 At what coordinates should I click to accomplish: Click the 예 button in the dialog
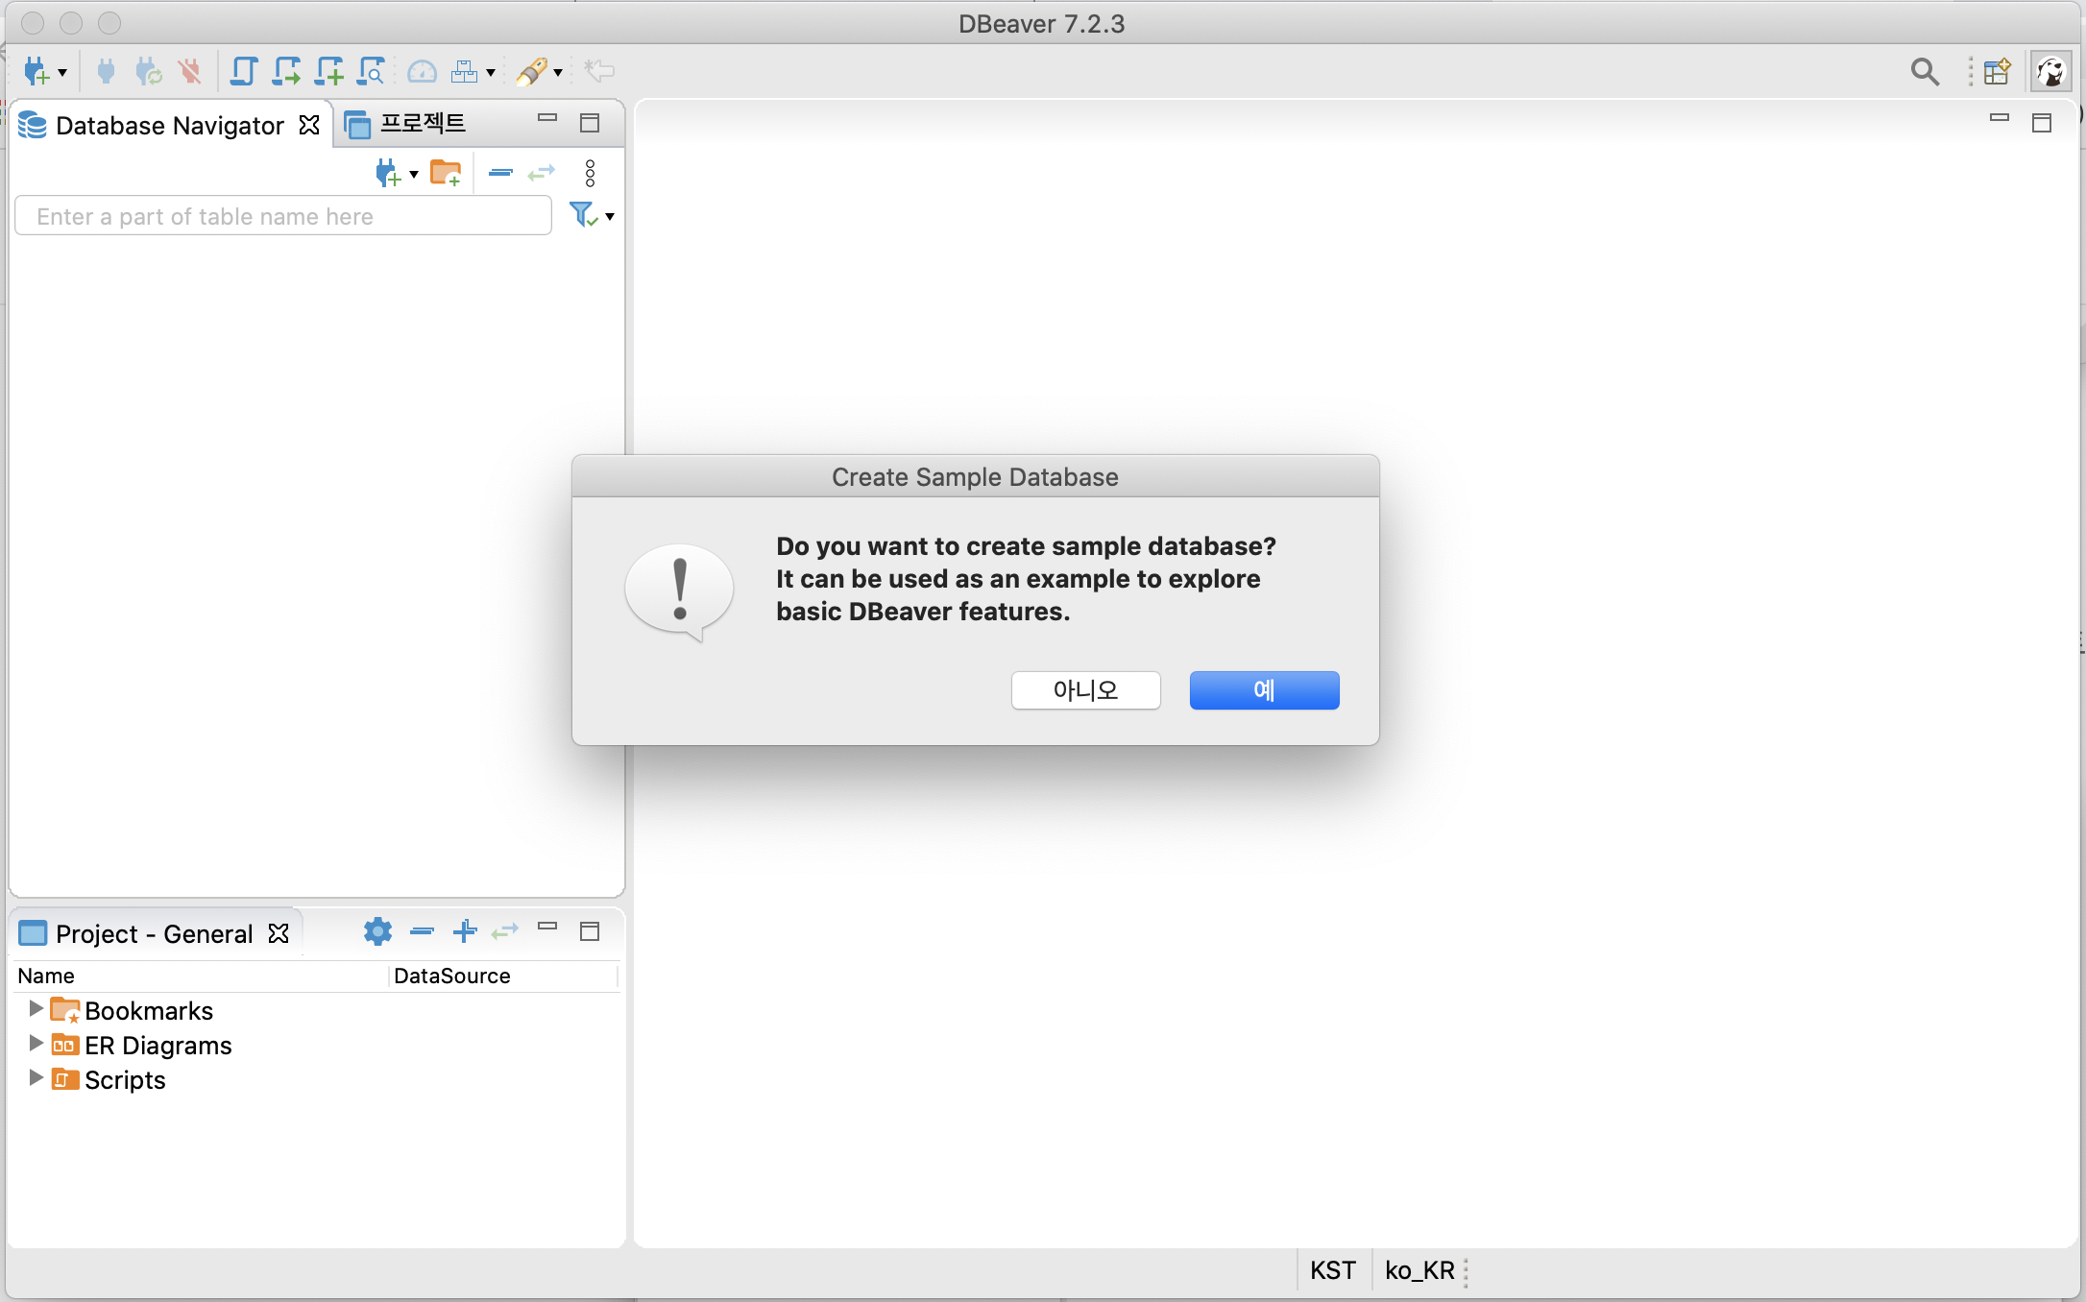(x=1263, y=689)
